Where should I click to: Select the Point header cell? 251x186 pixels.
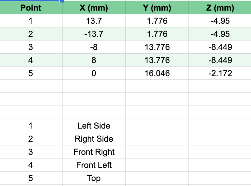pos(31,8)
